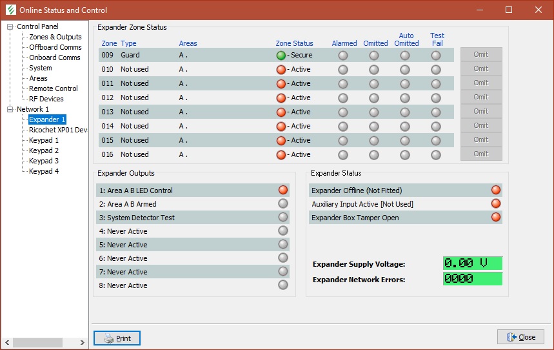Viewport: 554px width, 350px height.
Task: Click the Auxiliary Input Active status indicator
Action: tap(495, 204)
